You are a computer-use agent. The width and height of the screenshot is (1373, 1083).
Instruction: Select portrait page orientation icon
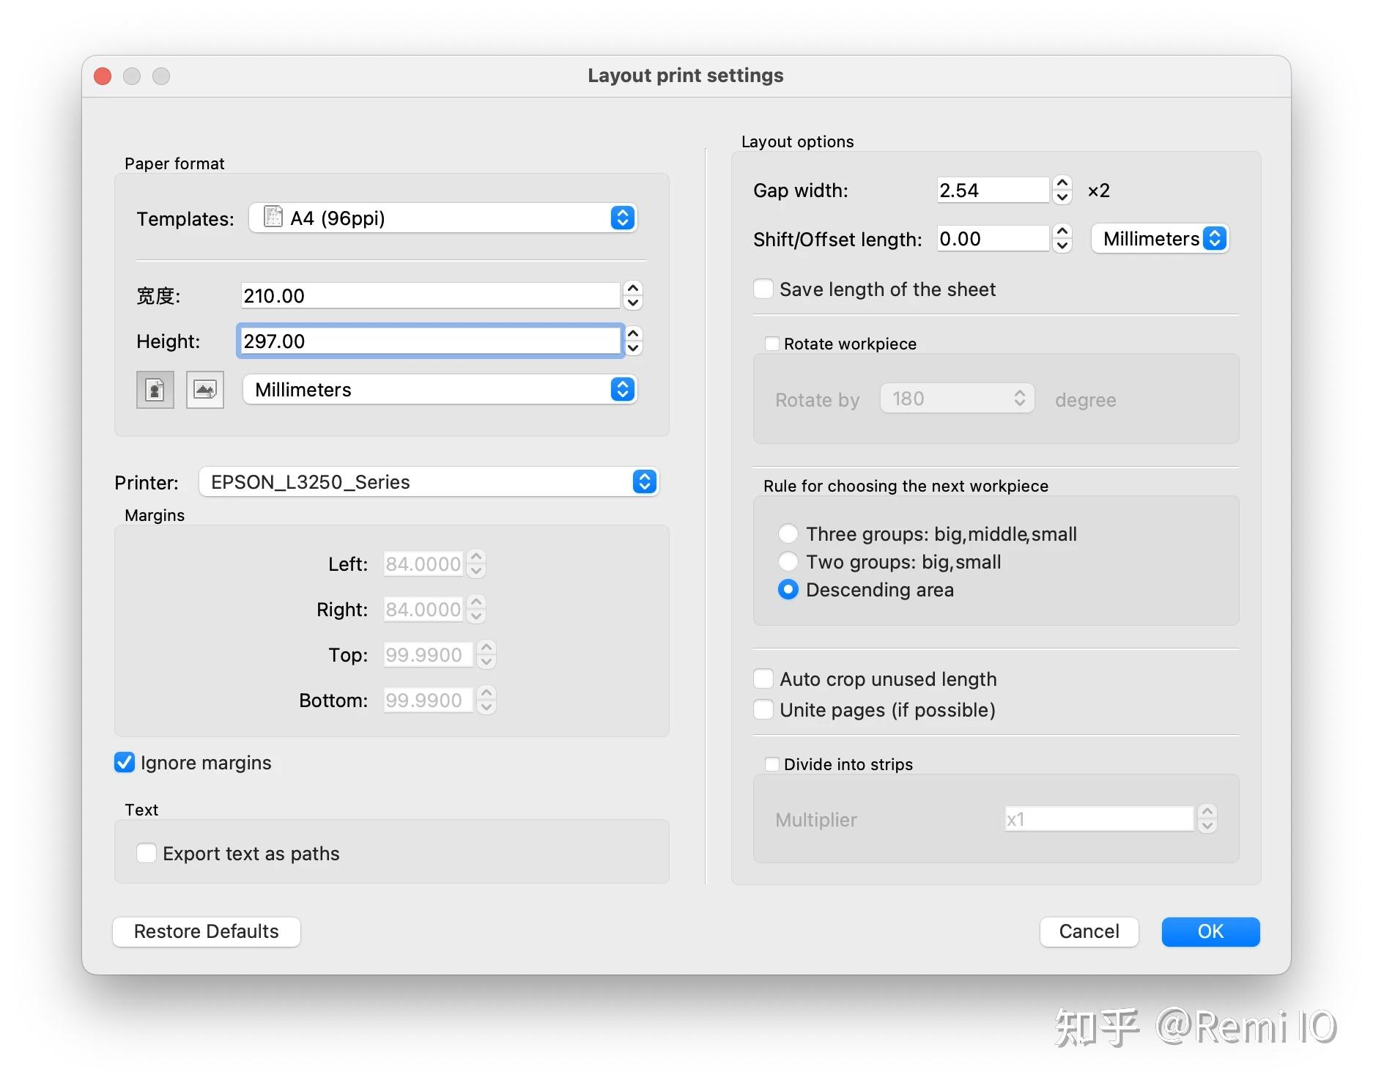click(155, 389)
